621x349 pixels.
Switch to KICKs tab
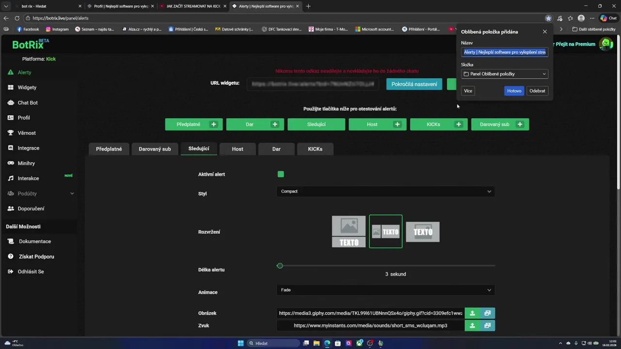coord(315,149)
